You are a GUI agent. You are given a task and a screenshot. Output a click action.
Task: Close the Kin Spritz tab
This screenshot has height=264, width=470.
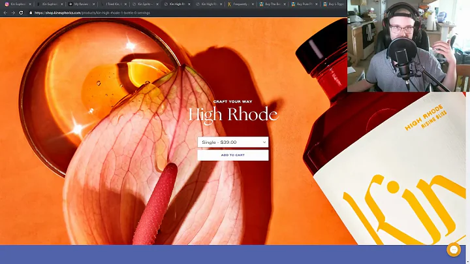157,4
